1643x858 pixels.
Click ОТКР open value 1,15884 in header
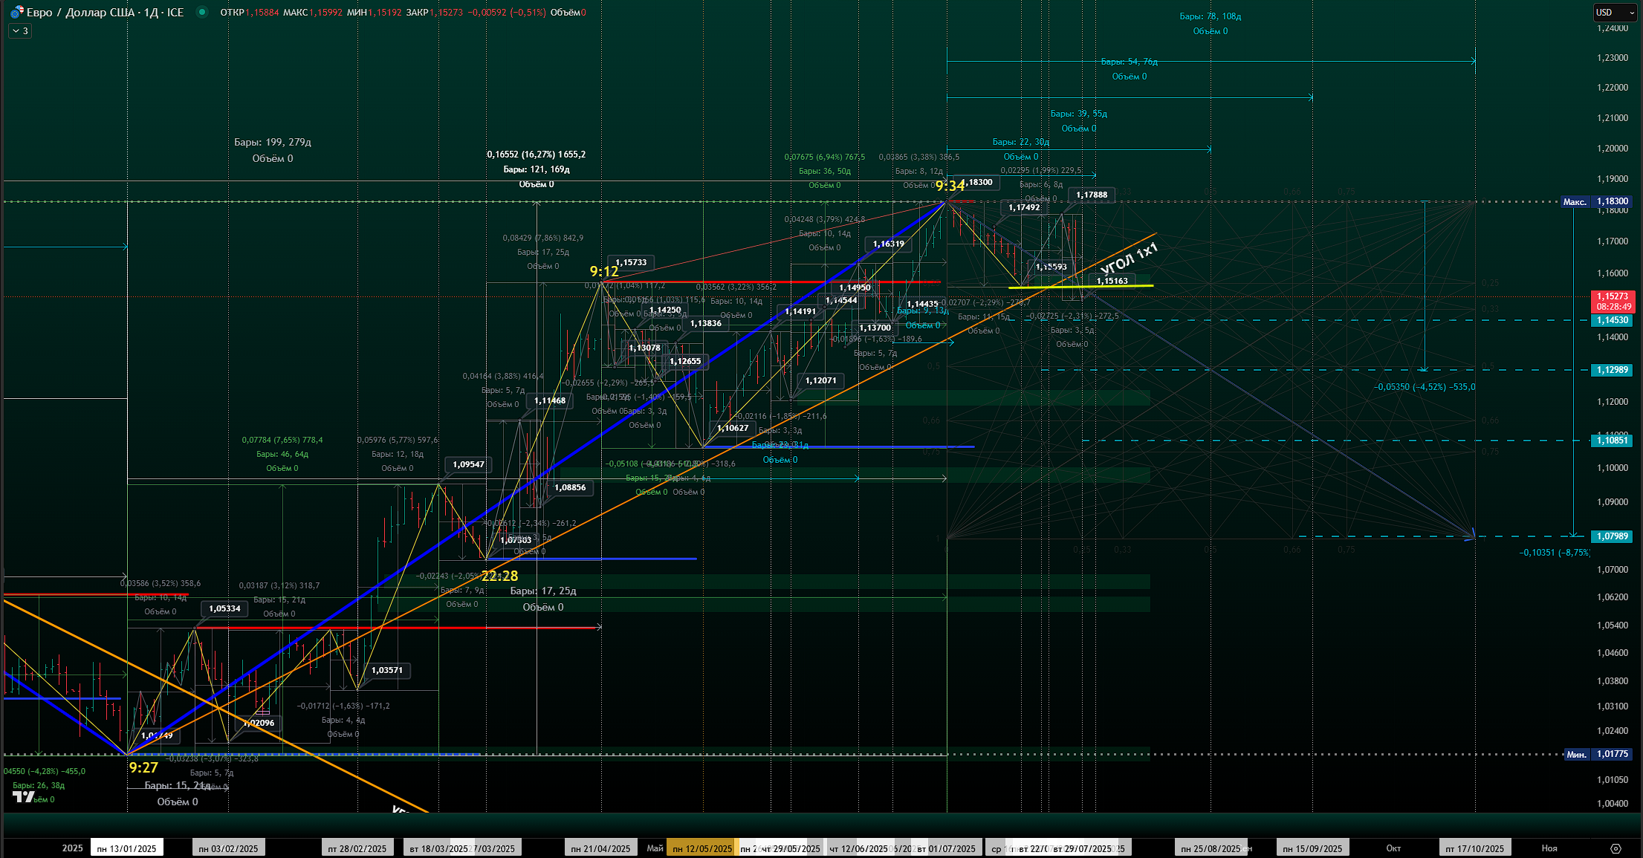click(x=262, y=13)
